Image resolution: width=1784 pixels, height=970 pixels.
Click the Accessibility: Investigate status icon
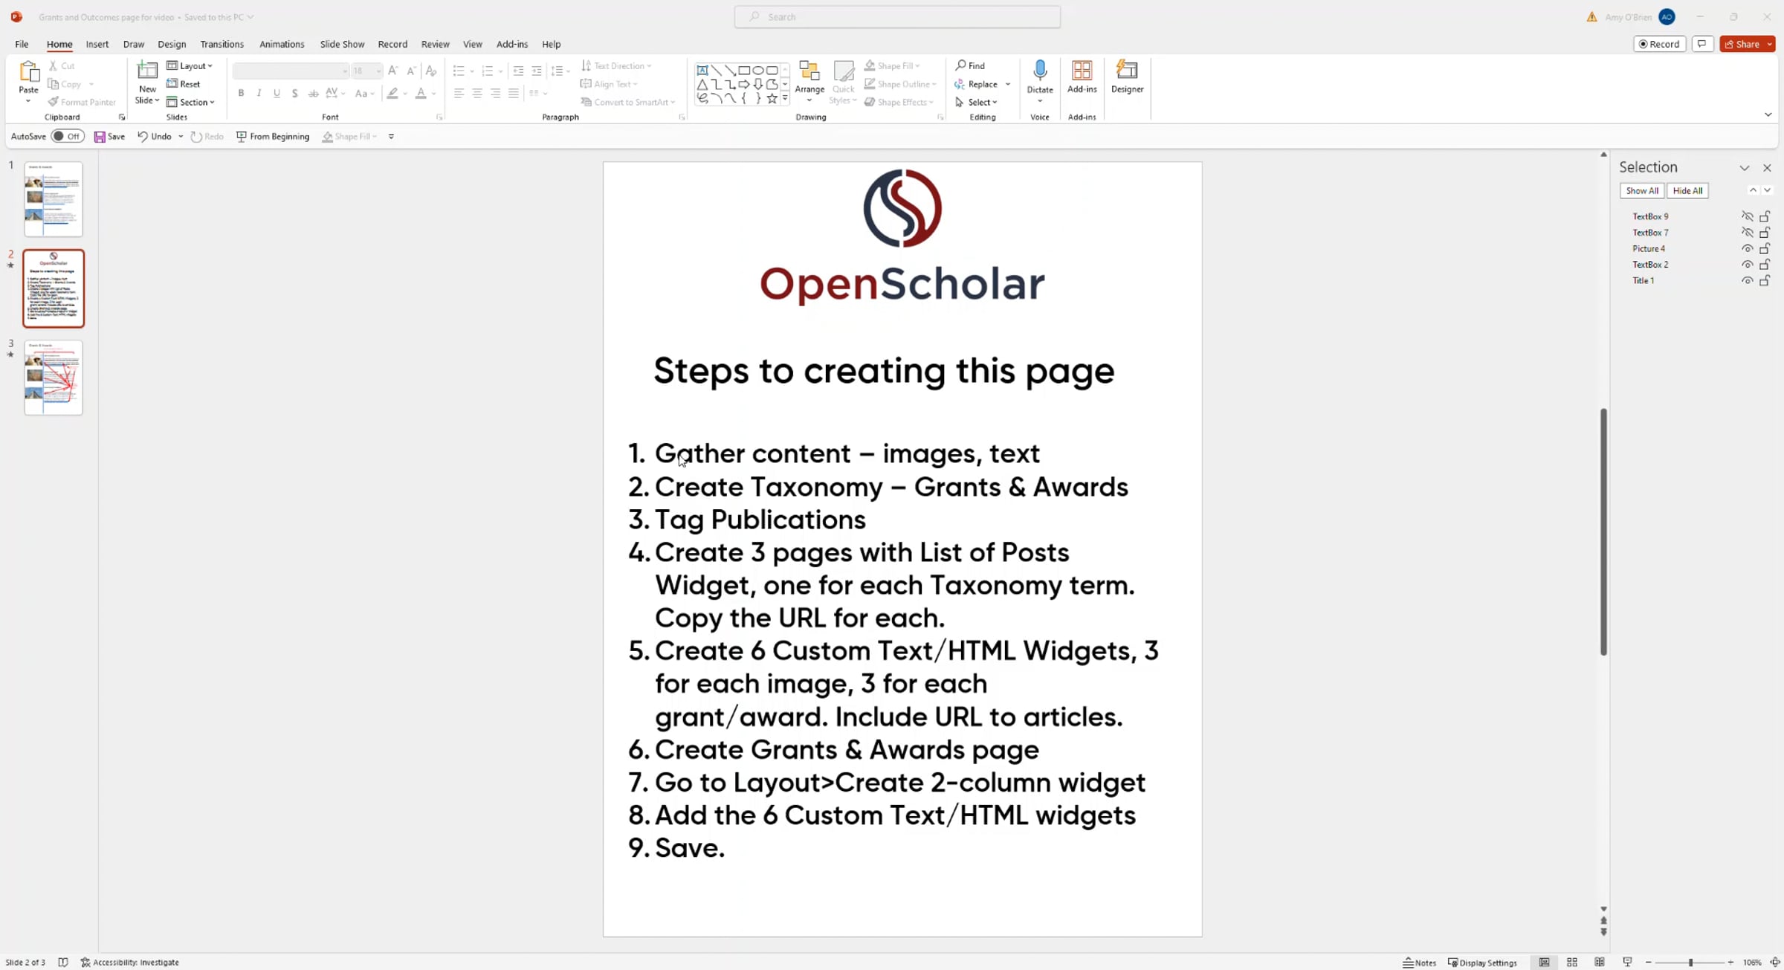pos(130,963)
